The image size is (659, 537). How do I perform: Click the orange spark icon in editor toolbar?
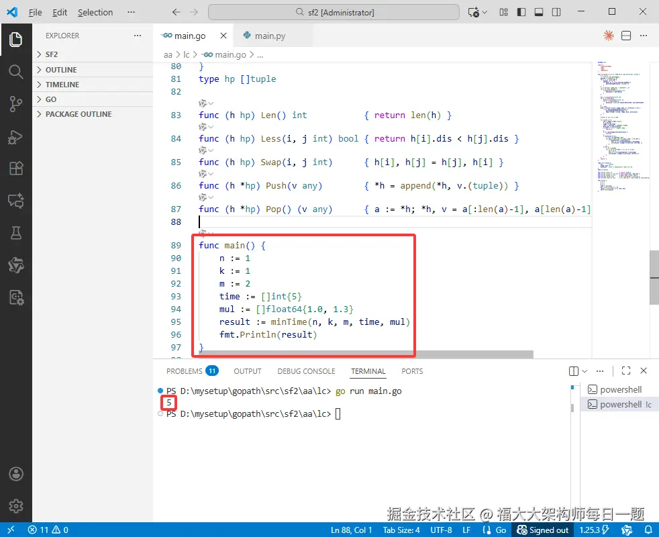click(609, 36)
